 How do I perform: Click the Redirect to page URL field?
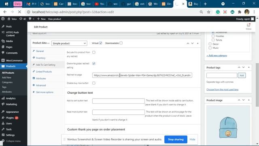click(x=142, y=75)
